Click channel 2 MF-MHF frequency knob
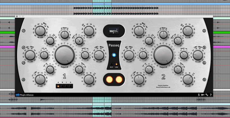 click(x=129, y=55)
